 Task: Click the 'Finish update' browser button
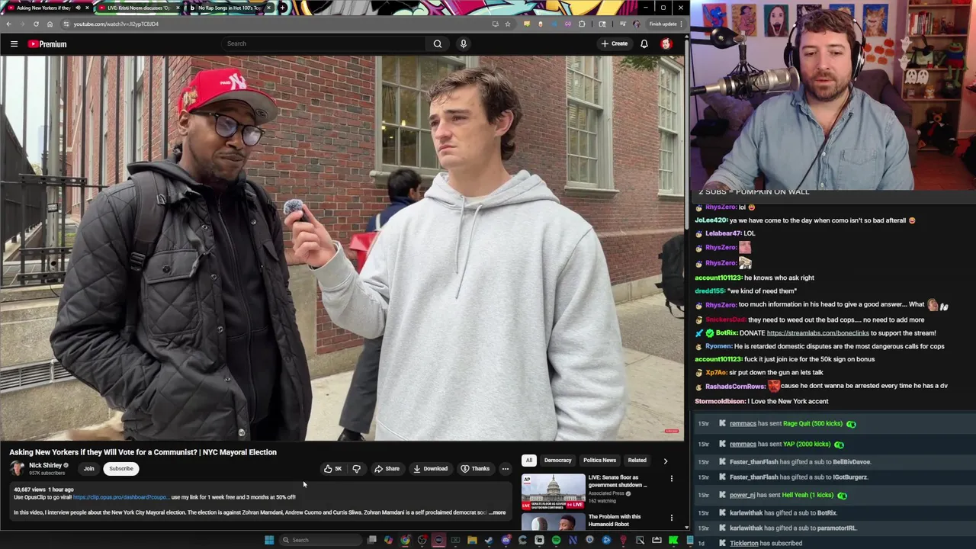point(666,24)
